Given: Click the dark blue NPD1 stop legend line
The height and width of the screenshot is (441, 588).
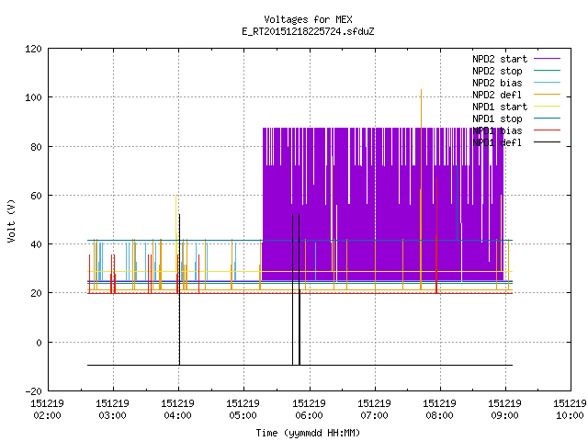Looking at the screenshot, I should [x=548, y=119].
